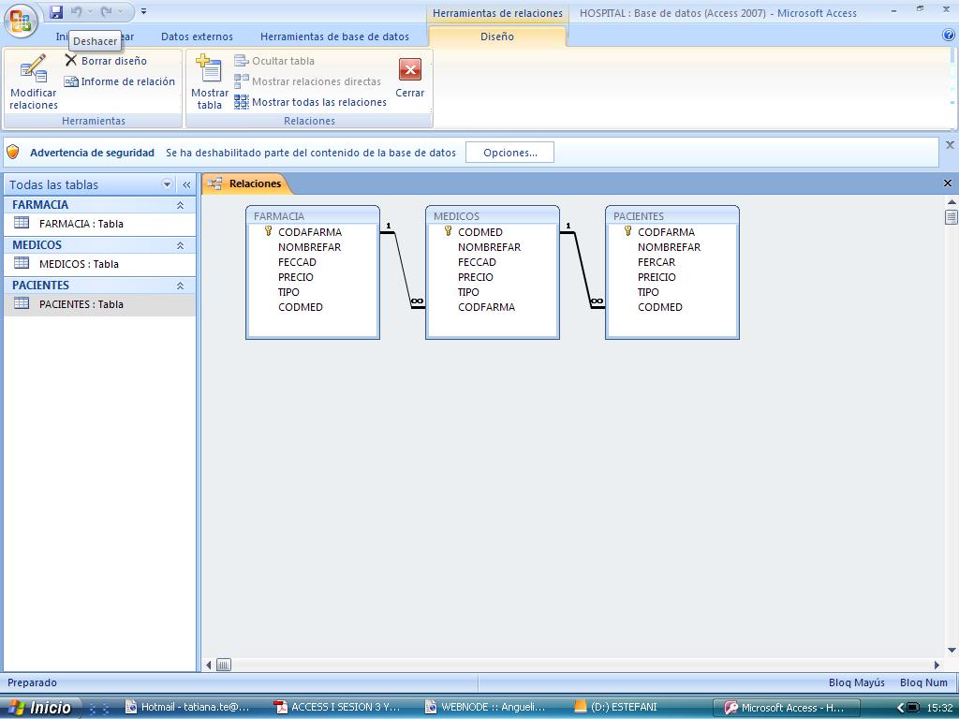Open the Todas las tablas dropdown arrow
The width and height of the screenshot is (959, 719).
tap(167, 184)
